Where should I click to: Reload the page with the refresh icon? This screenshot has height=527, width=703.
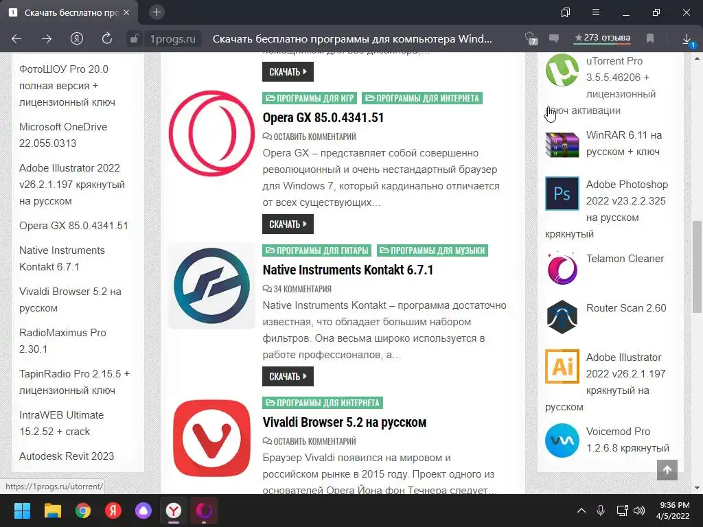(x=106, y=38)
